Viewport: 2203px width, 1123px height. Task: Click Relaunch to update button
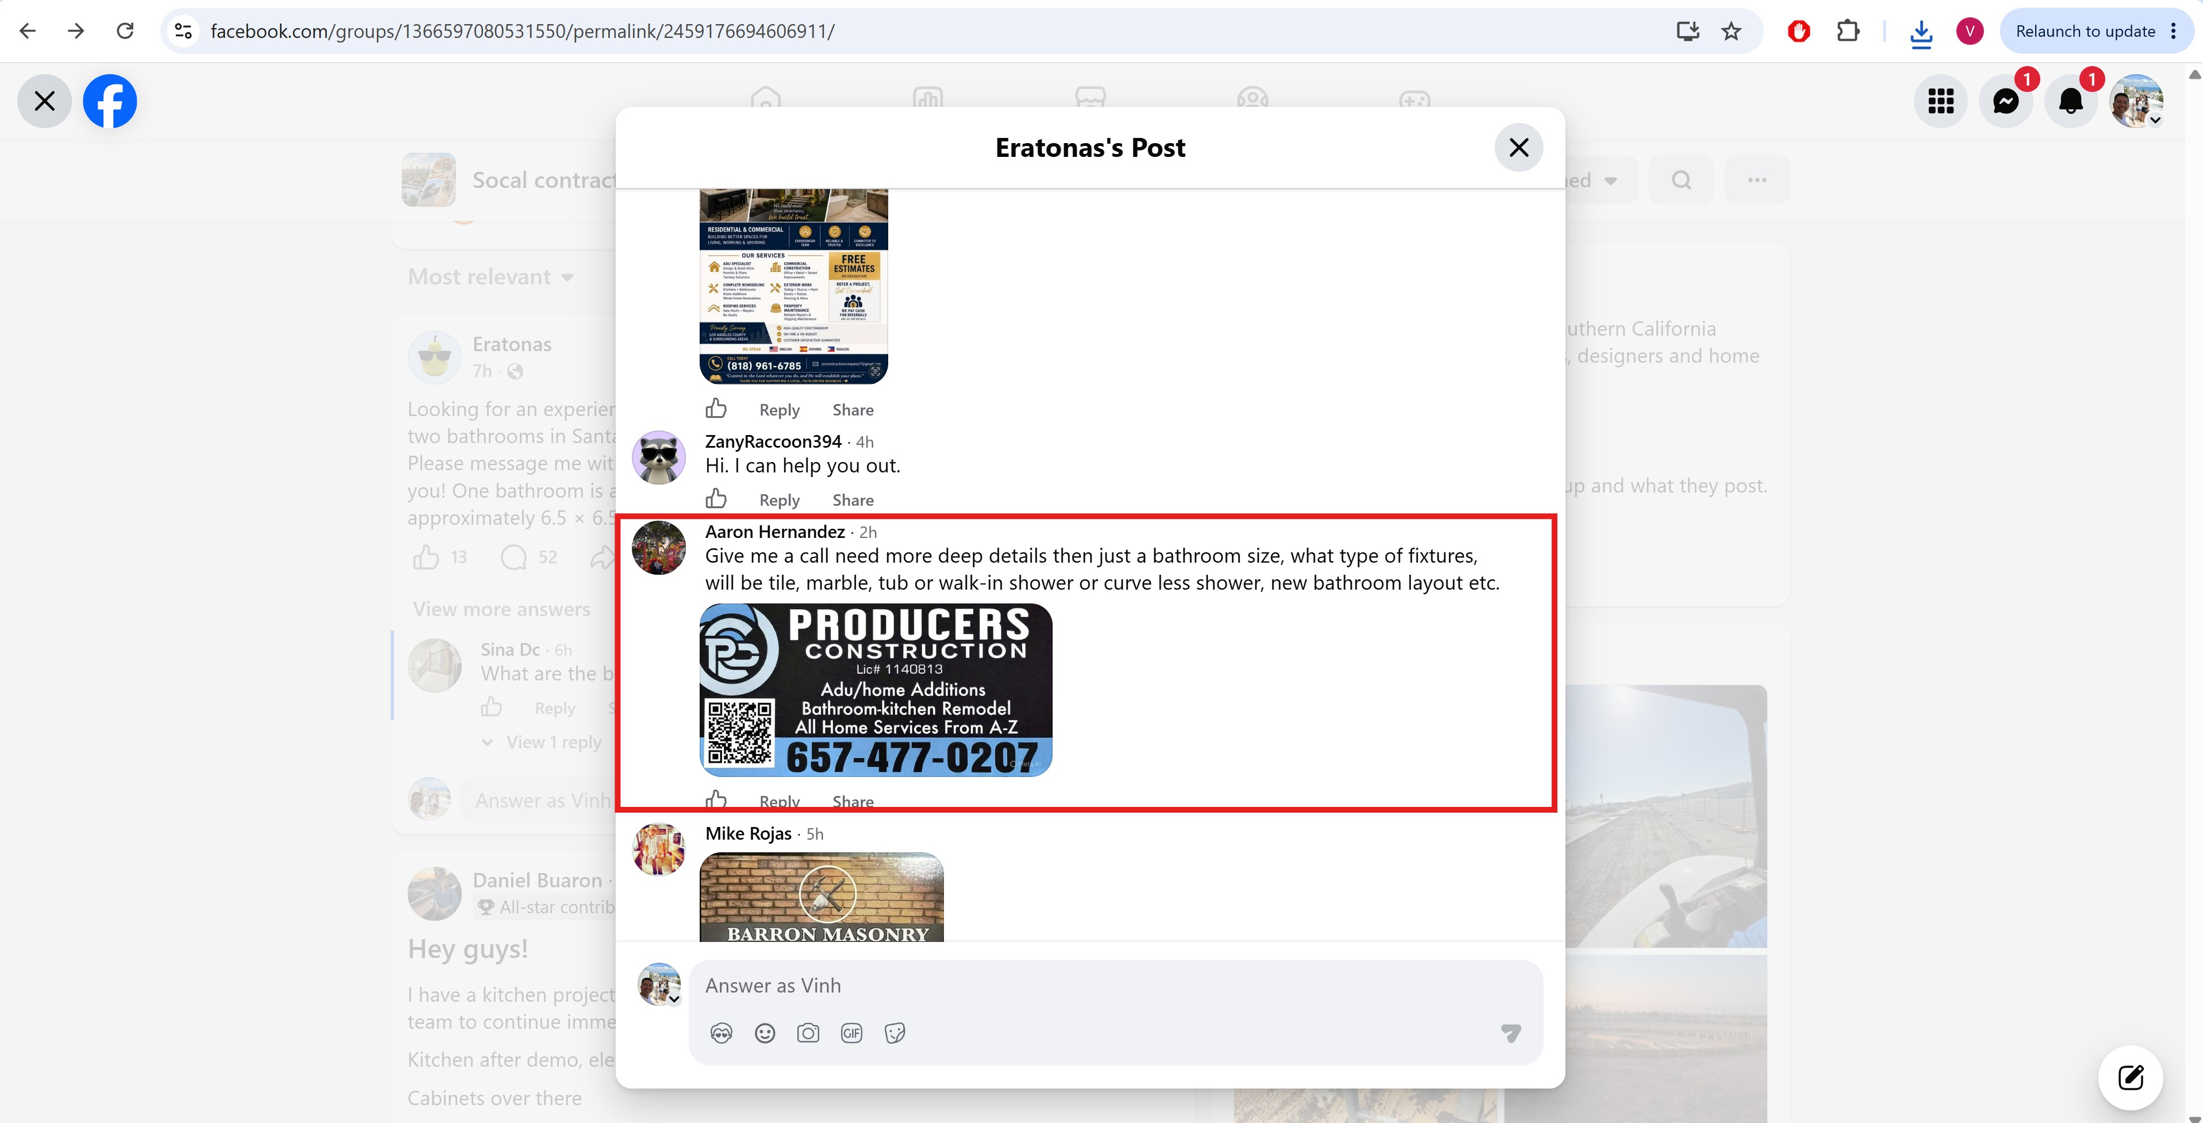tap(2085, 32)
